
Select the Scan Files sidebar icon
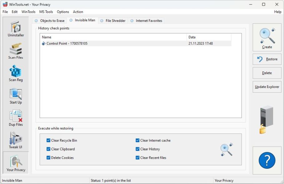tap(16, 51)
